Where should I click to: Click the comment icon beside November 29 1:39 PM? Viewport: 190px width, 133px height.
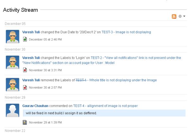point(25,122)
